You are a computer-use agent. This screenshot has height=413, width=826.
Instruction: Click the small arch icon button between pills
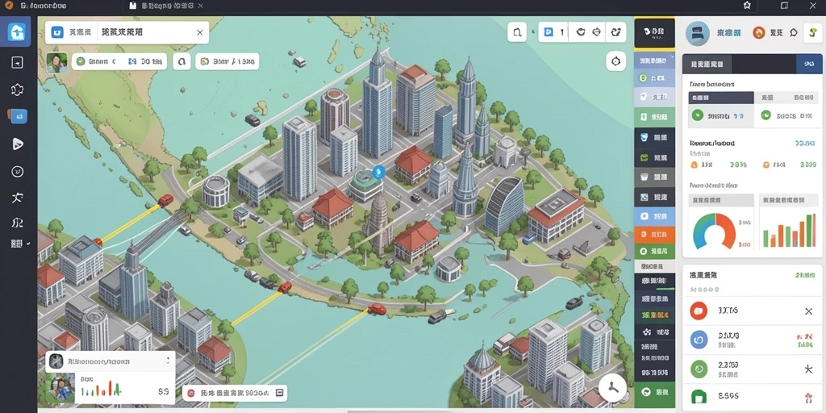[x=181, y=61]
